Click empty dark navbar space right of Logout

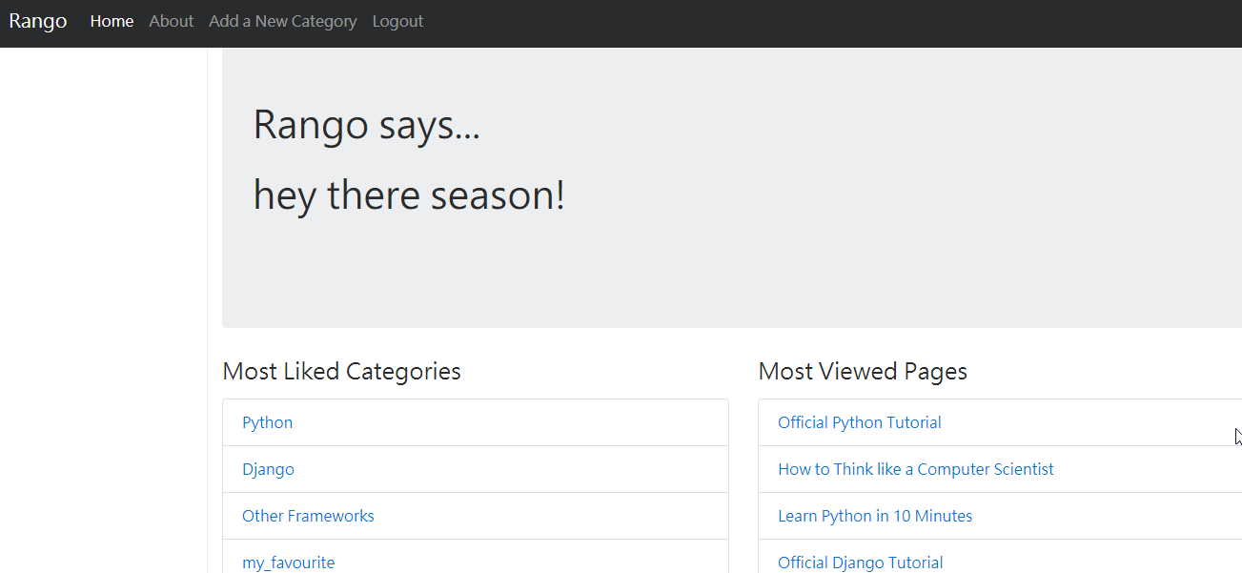pyautogui.click(x=810, y=21)
